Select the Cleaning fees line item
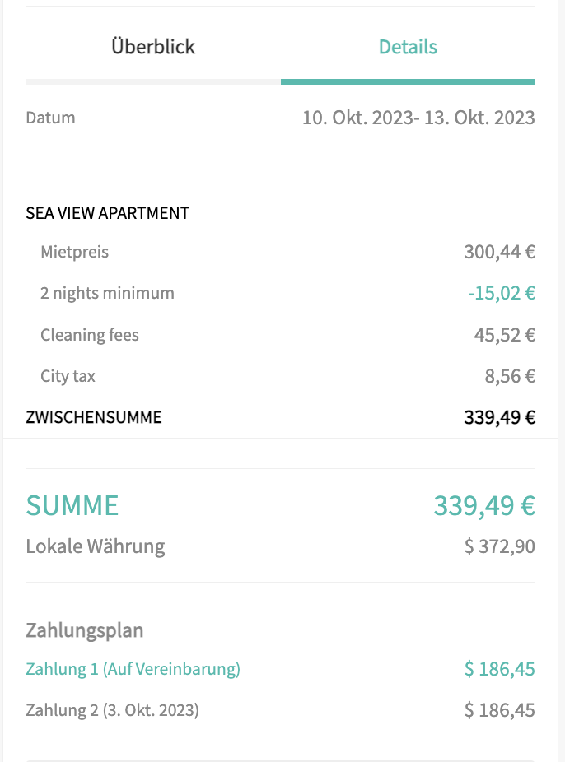The image size is (565, 762). [90, 335]
